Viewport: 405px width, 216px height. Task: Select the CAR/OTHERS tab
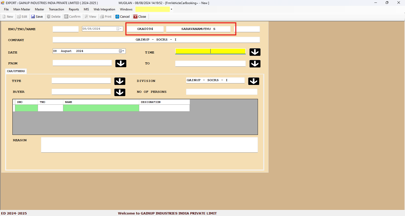16,71
